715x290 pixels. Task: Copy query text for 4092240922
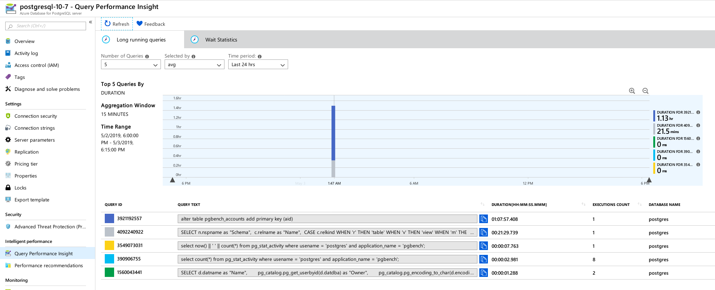pos(483,232)
